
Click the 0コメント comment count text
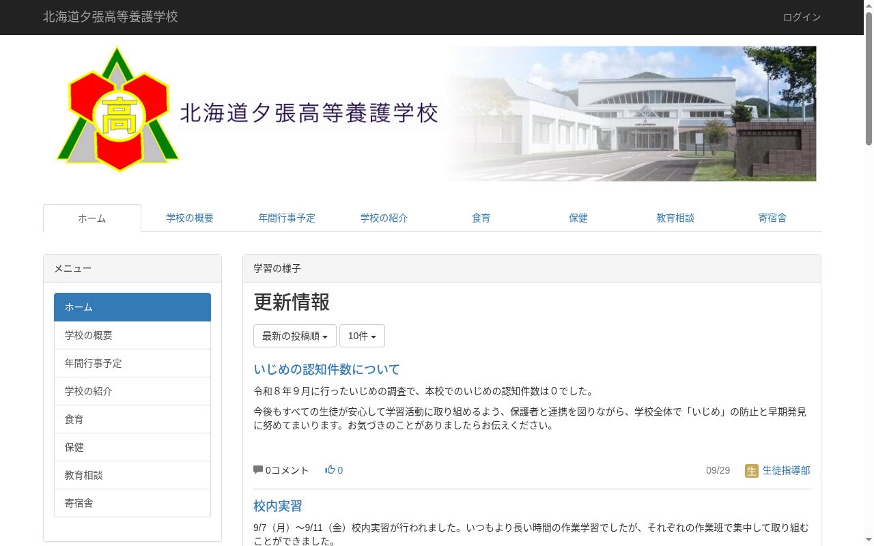tap(287, 470)
